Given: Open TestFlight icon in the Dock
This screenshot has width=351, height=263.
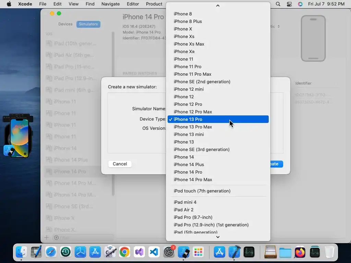Looking at the screenshot, I should coord(80,252).
